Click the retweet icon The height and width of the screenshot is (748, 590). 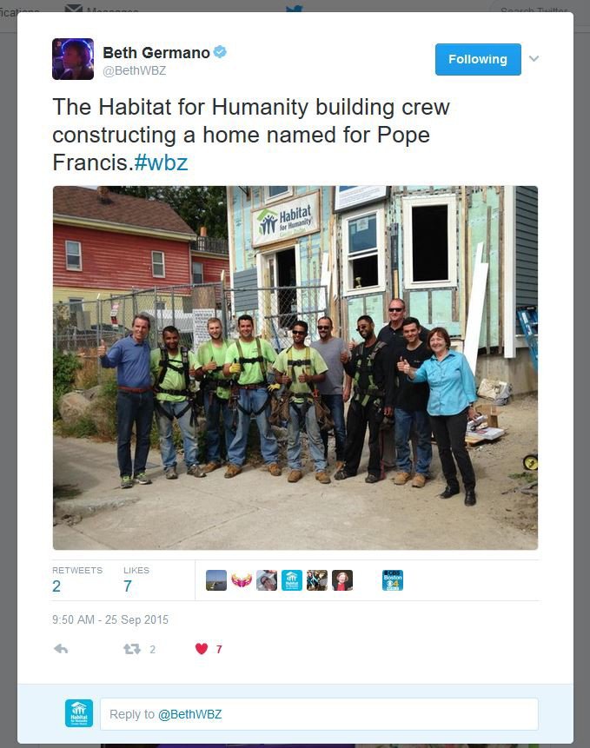[x=131, y=649]
